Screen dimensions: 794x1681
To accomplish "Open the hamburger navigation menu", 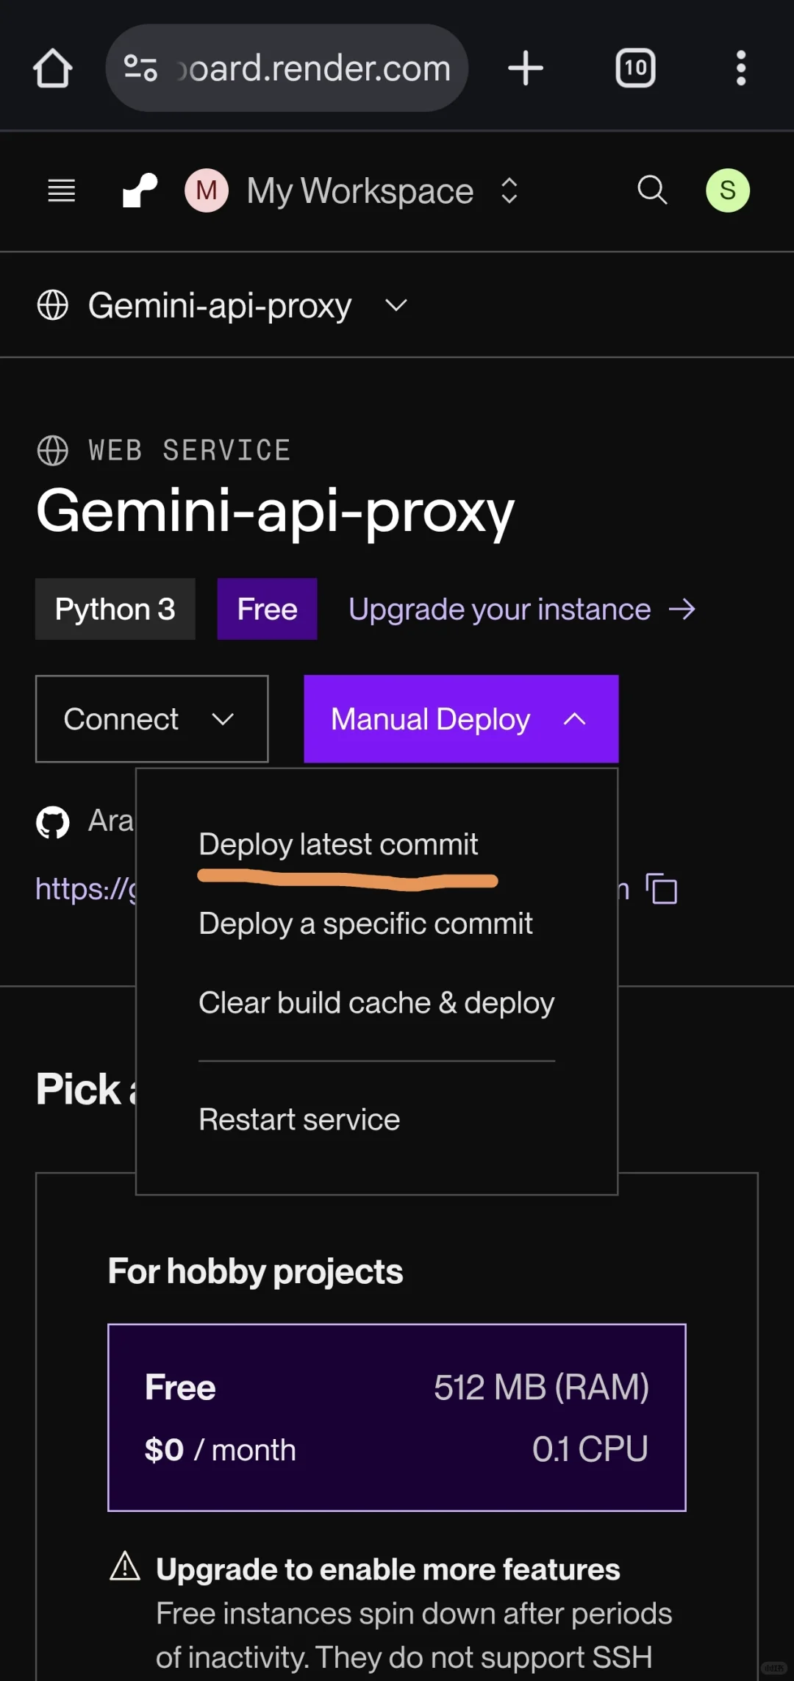I will pyautogui.click(x=62, y=190).
